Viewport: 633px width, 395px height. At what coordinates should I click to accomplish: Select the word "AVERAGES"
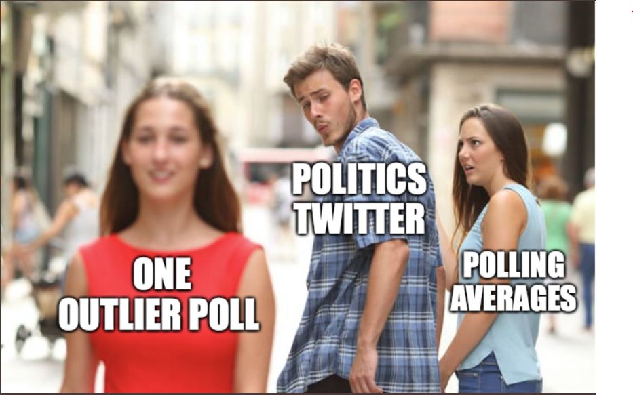pyautogui.click(x=513, y=298)
